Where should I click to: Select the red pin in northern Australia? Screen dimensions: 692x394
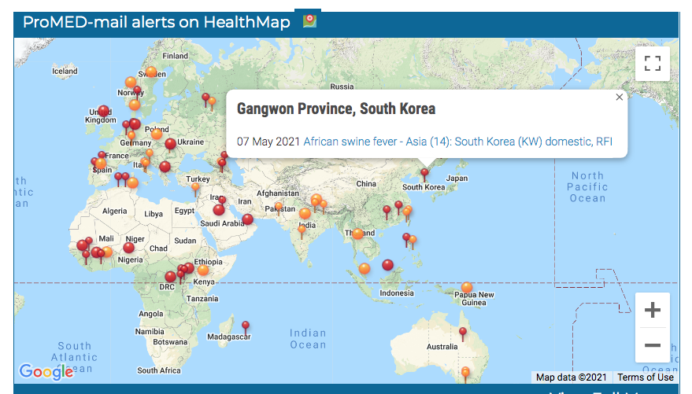point(462,333)
